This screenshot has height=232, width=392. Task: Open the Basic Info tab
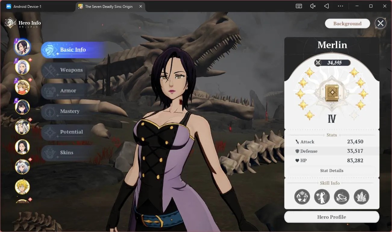(x=73, y=50)
